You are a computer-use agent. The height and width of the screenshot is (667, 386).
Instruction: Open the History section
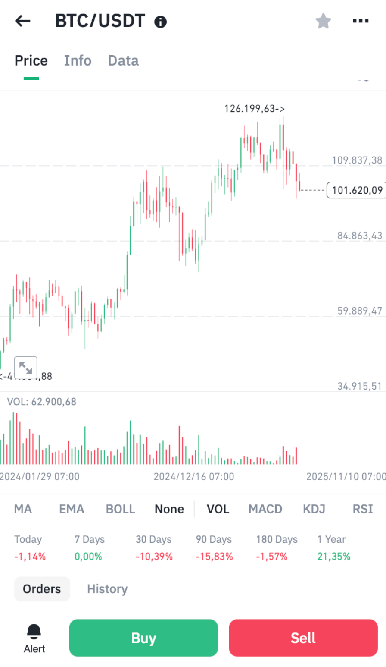pos(107,589)
